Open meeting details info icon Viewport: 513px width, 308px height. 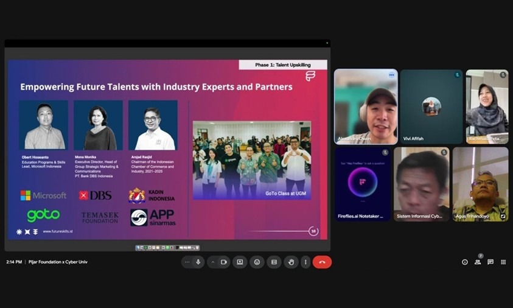point(465,262)
